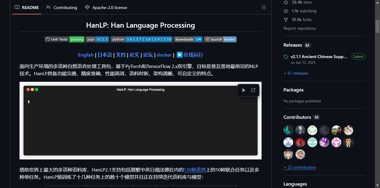Screen dimensions: 380x188
Task: Open the docker link
Action: click(164, 55)
